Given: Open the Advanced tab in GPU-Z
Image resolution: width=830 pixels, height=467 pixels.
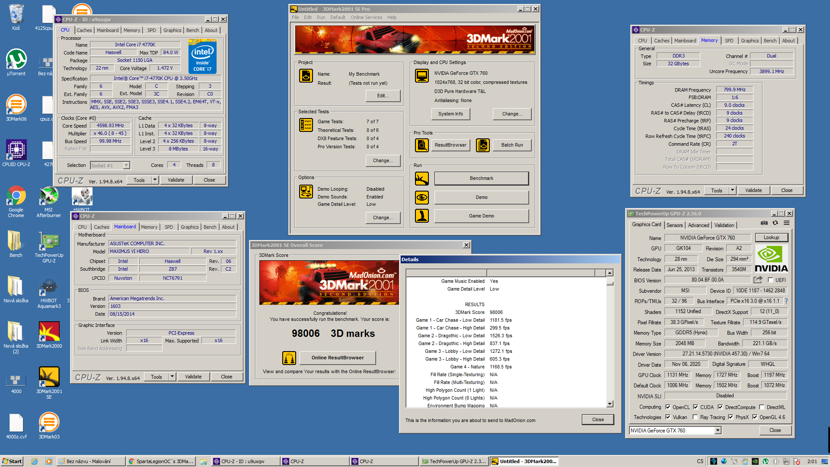Looking at the screenshot, I should (699, 225).
